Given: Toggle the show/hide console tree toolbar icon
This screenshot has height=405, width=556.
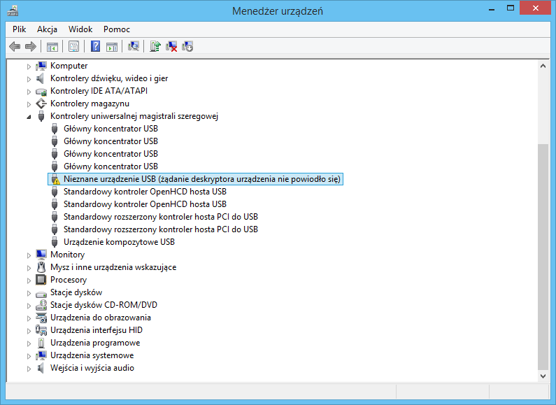Looking at the screenshot, I should pos(52,47).
